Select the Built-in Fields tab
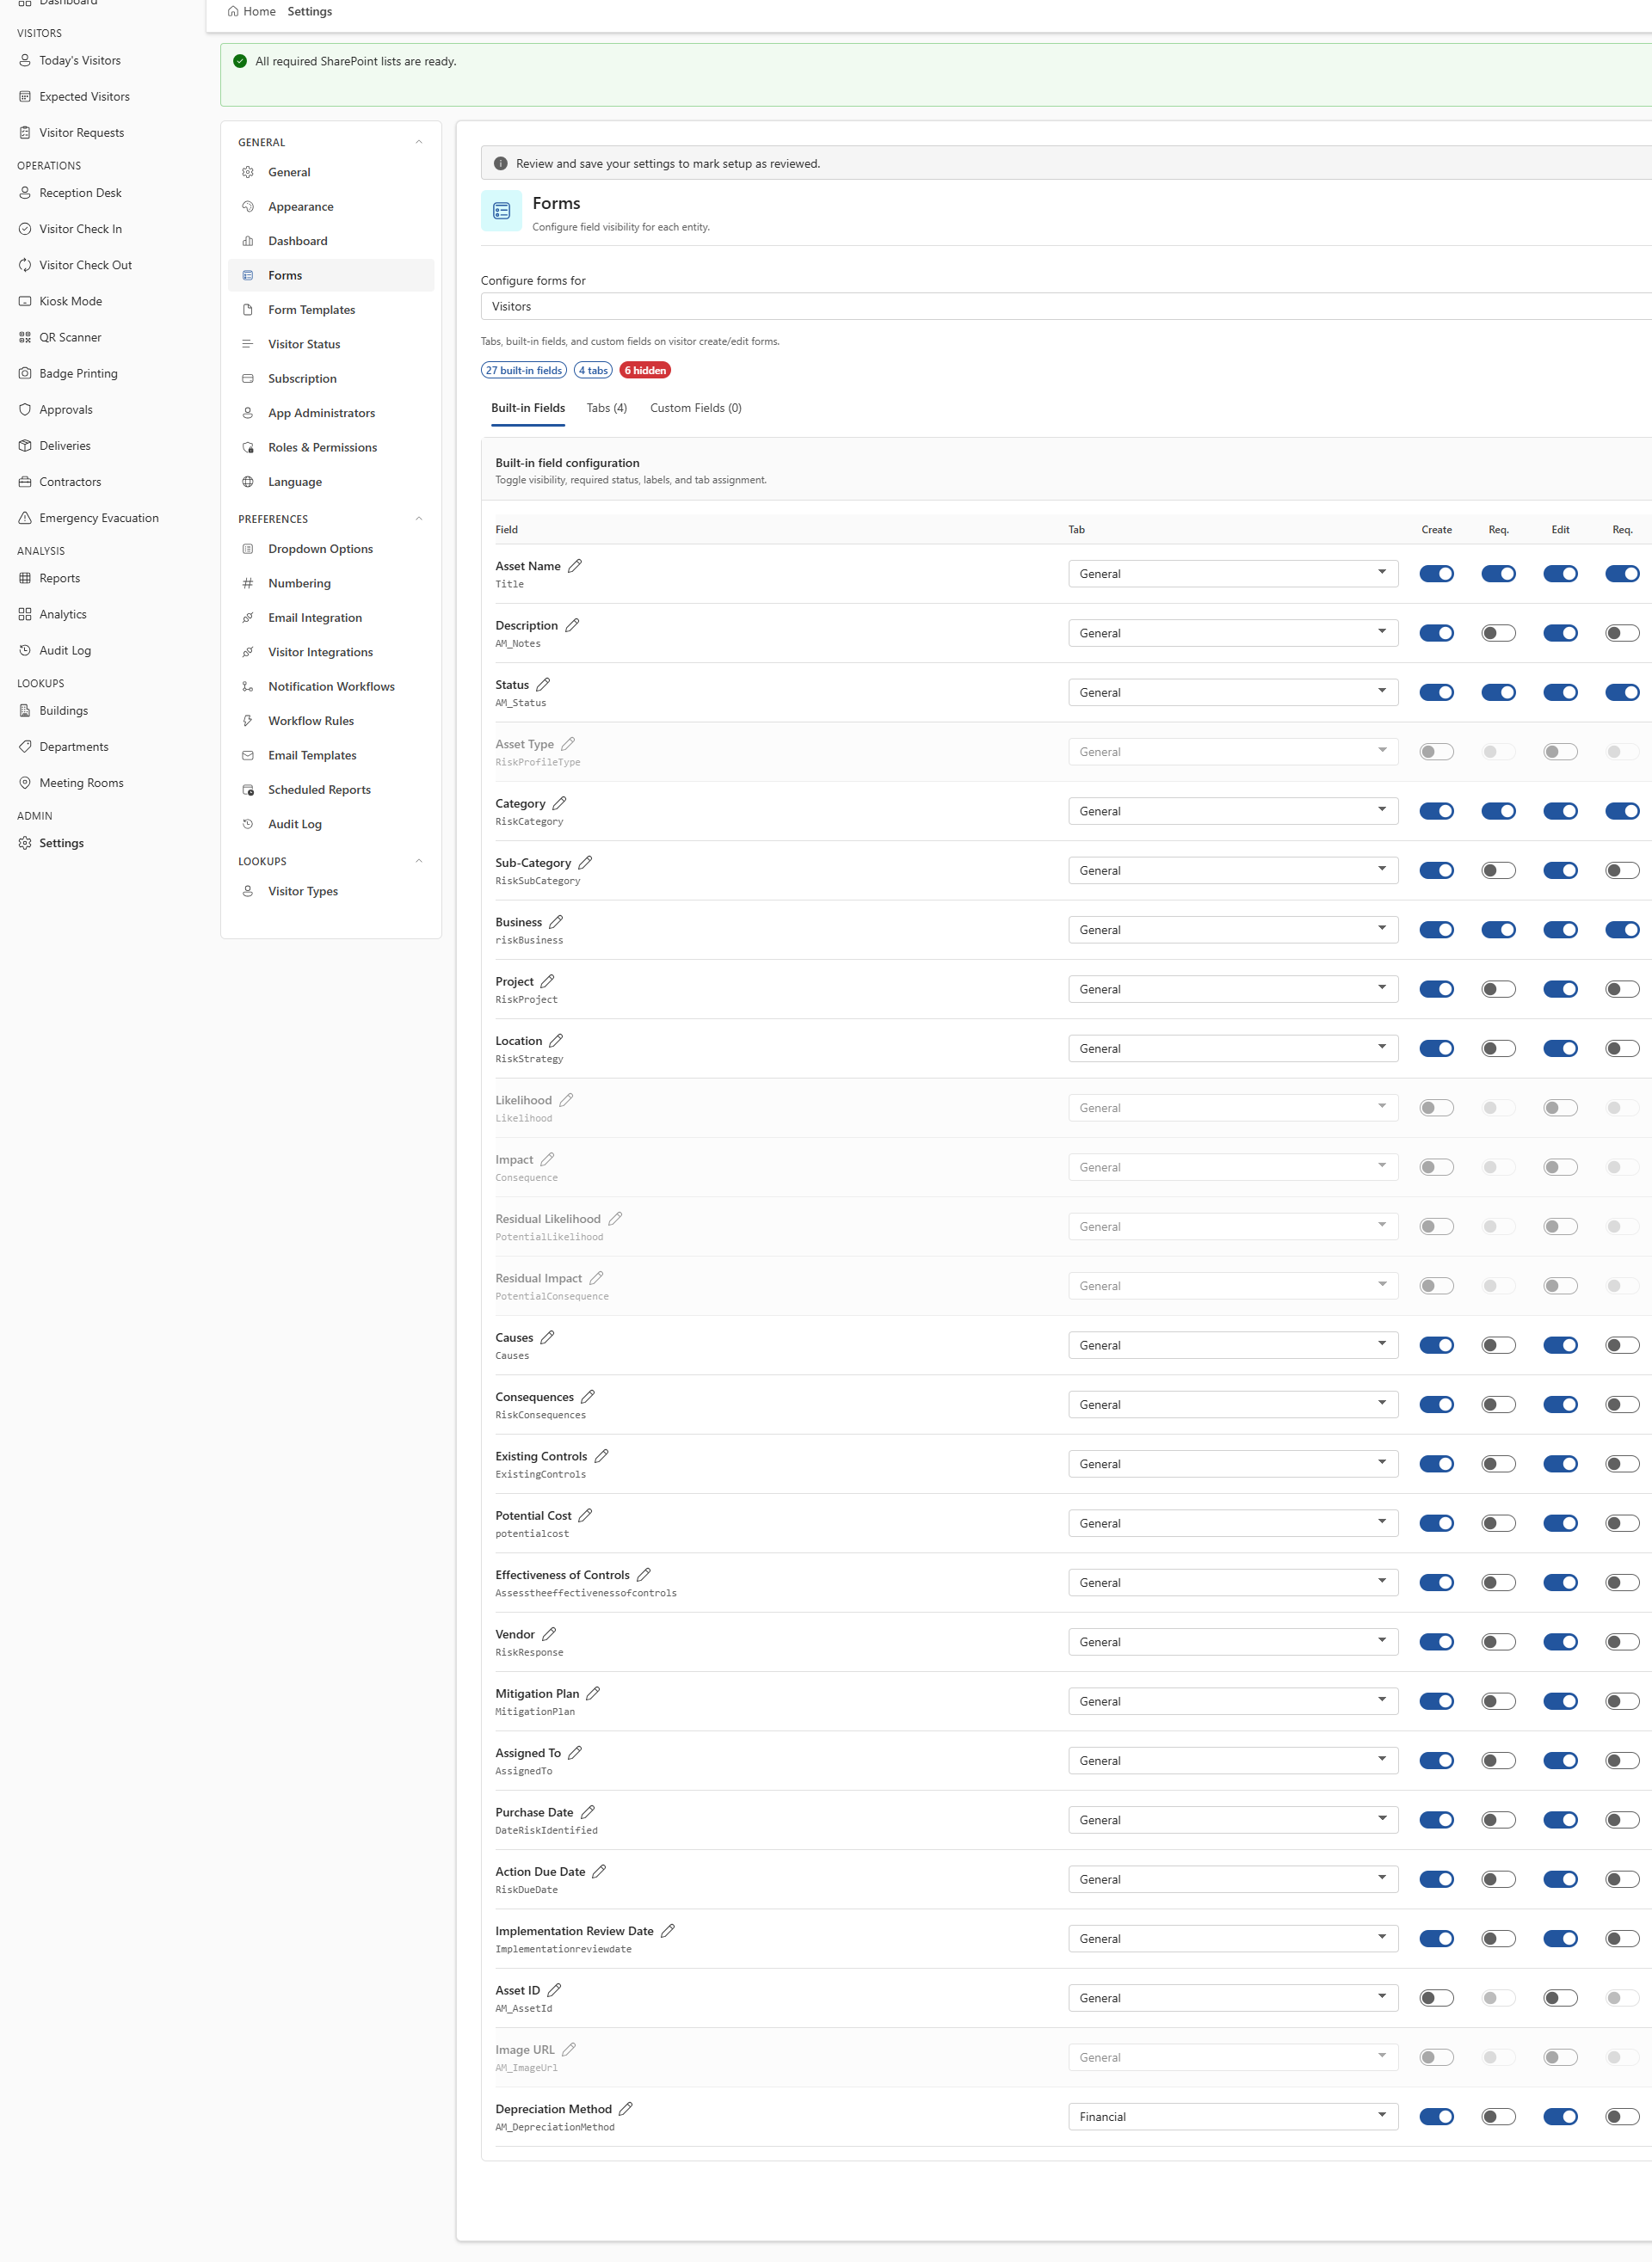Screen dimensions: 1652x2262 [x=528, y=408]
